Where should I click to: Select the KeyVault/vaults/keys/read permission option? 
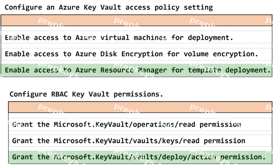pos(140,141)
